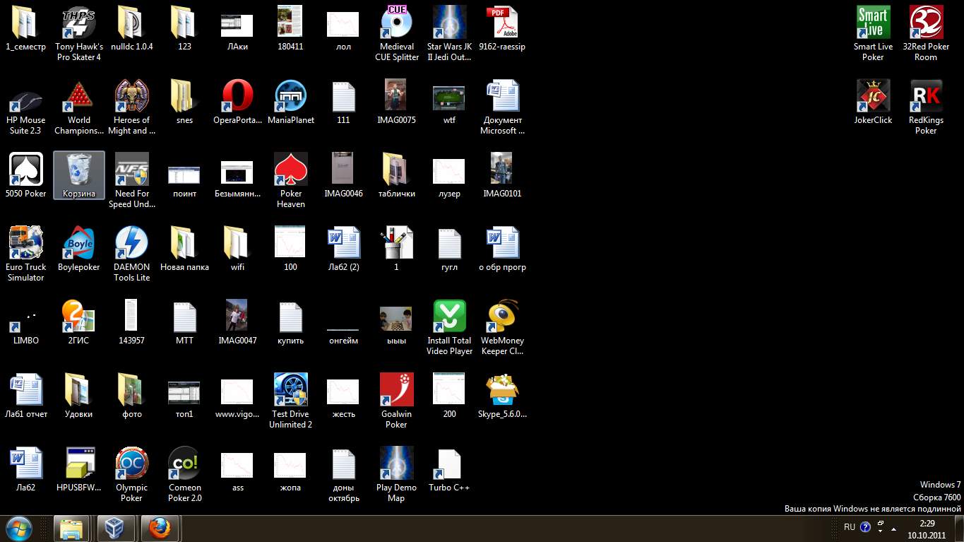The height and width of the screenshot is (542, 964).
Task: Select the IMAG0075 photo thumbnail
Action: (396, 96)
